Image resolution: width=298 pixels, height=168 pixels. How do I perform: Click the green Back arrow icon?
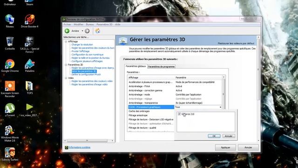click(x=67, y=31)
